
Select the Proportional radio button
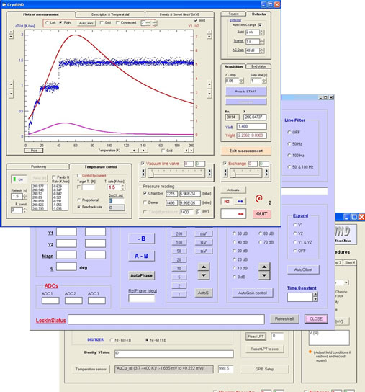79,200
